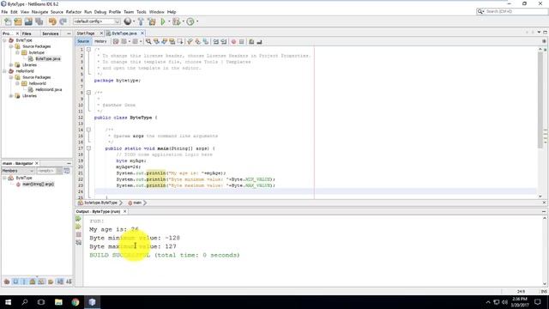Click the Redo toolbar icon
This screenshot has height=309, width=549.
[63, 21]
